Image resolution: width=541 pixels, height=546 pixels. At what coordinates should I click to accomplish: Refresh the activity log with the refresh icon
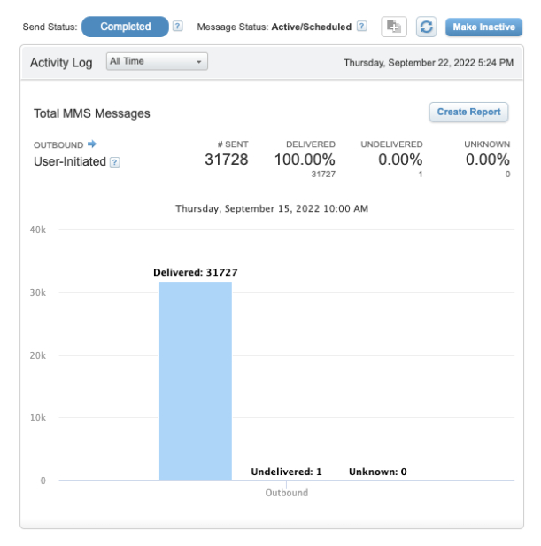coord(426,27)
